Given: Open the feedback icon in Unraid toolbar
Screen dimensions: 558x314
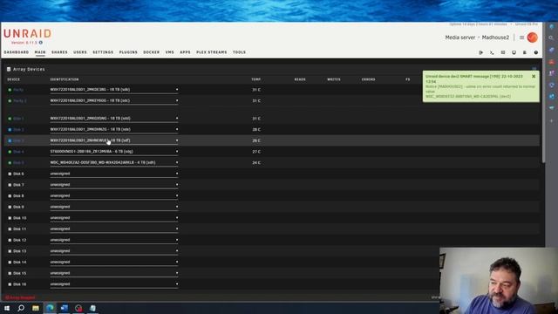Looking at the screenshot, I should tap(503, 52).
